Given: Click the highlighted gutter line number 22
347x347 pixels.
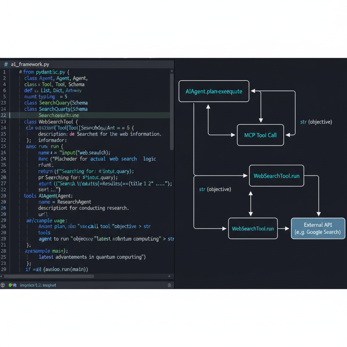Looking at the screenshot, I should [3, 115].
